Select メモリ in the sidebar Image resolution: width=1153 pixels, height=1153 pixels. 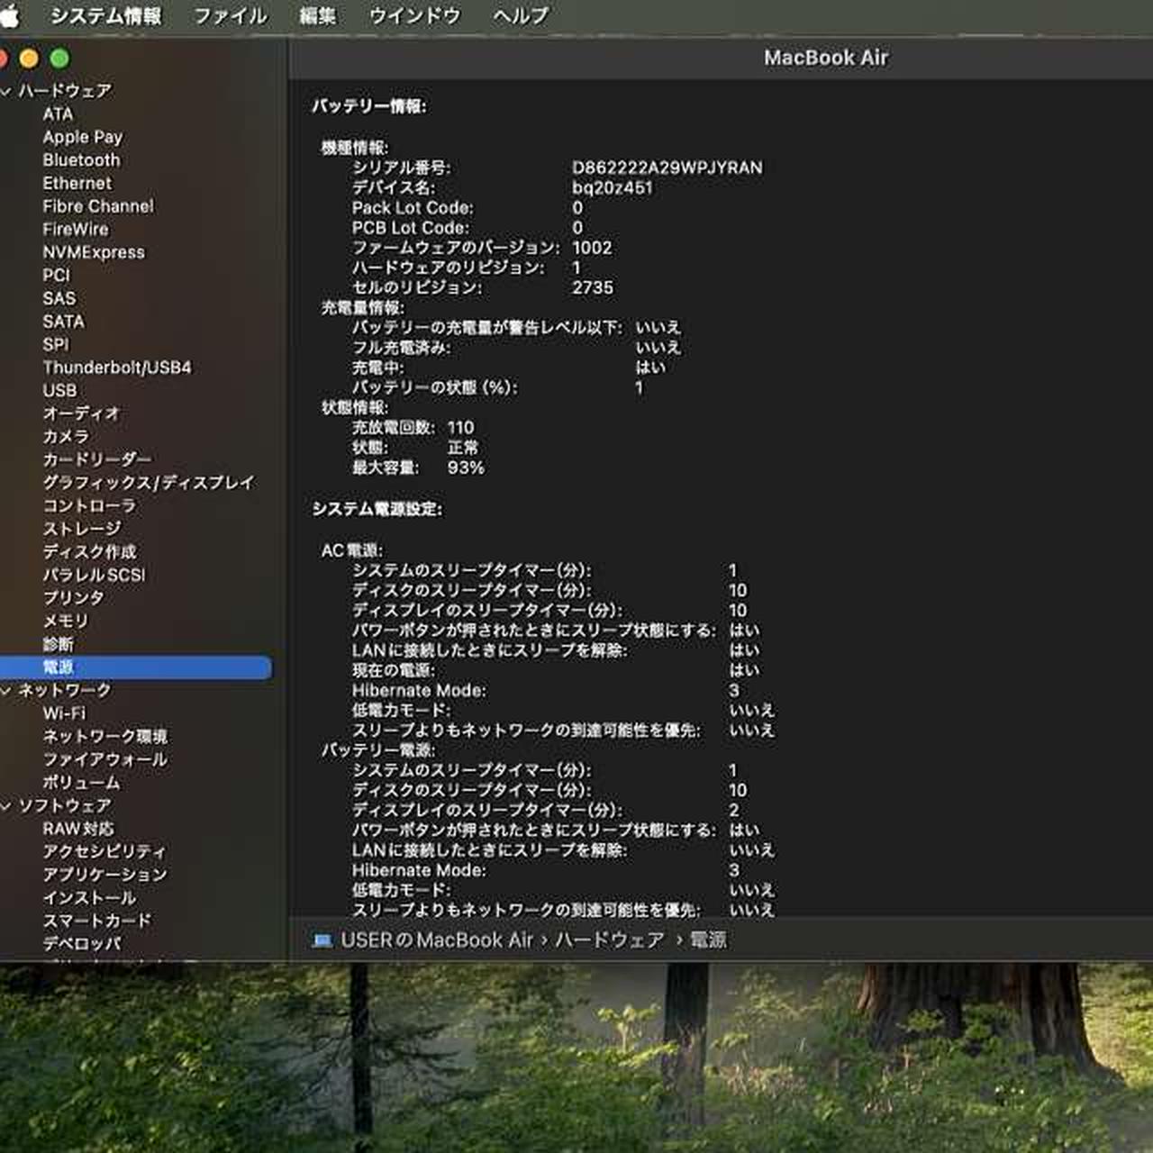pyautogui.click(x=66, y=621)
